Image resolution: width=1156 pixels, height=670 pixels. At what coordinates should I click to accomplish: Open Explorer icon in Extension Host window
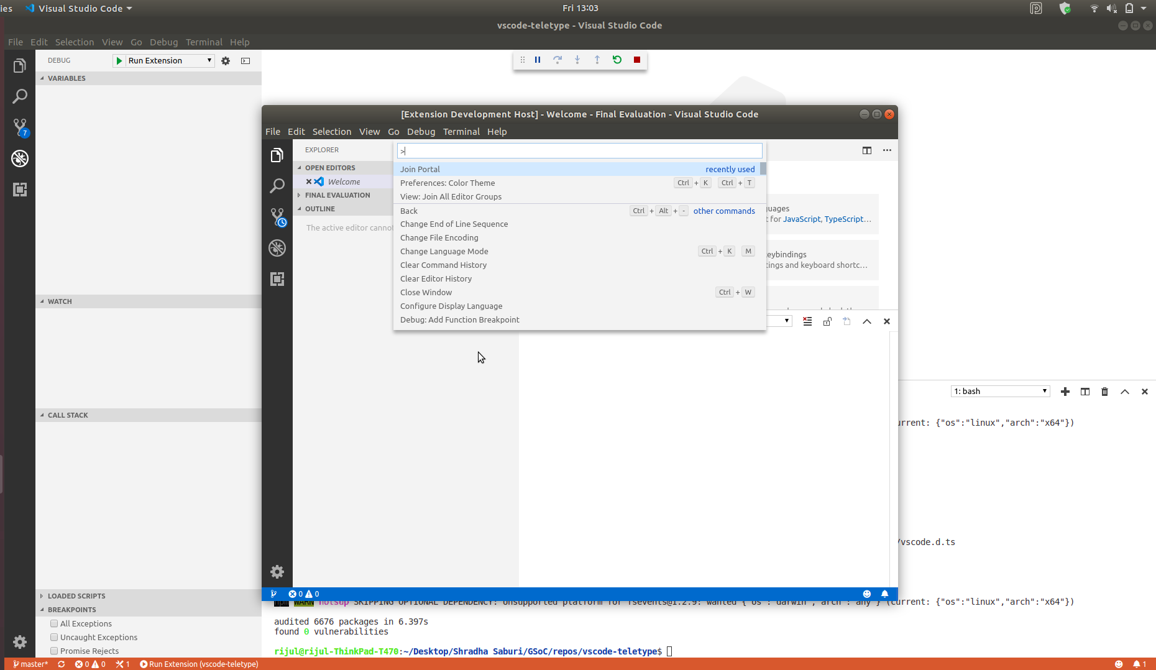(x=277, y=155)
